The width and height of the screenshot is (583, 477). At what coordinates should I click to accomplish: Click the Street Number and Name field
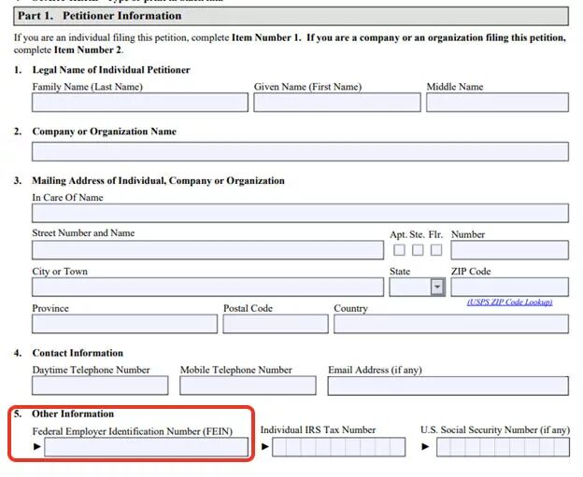pos(207,250)
